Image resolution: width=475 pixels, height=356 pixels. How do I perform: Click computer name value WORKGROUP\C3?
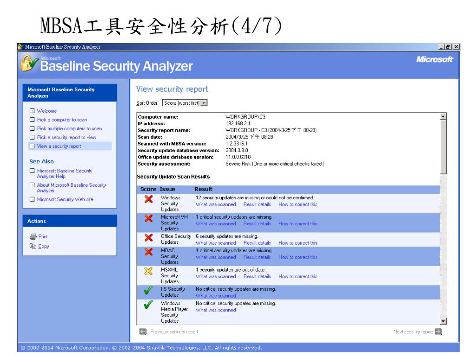245,117
